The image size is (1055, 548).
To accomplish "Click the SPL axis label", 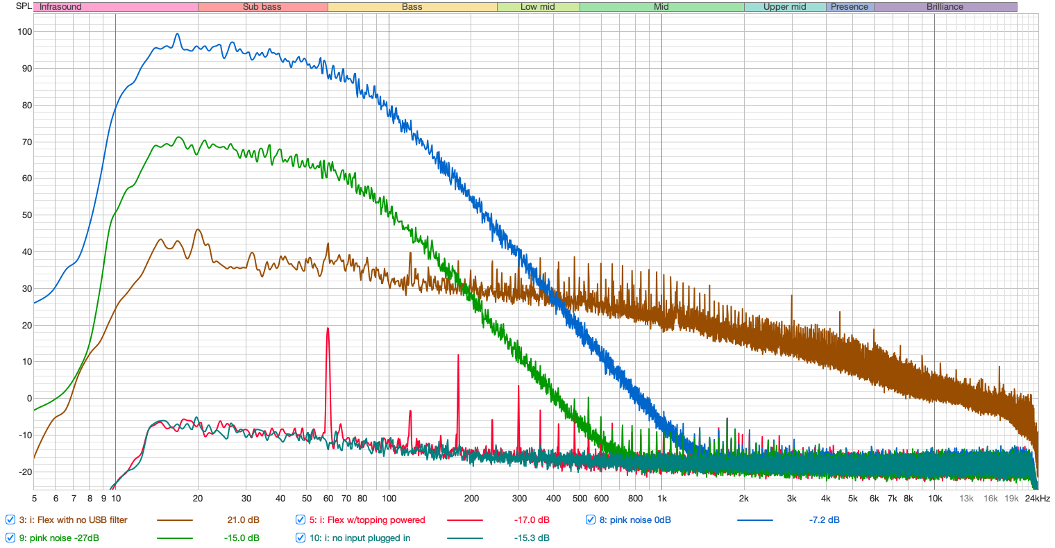I will [24, 6].
